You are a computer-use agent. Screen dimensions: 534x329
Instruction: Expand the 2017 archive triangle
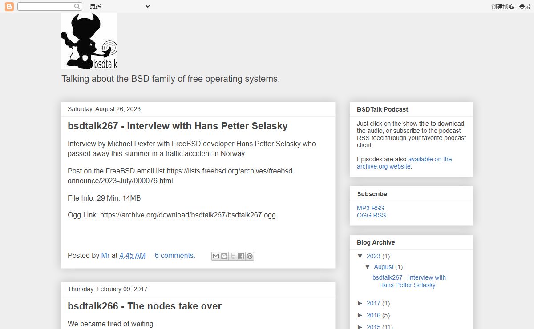360,303
